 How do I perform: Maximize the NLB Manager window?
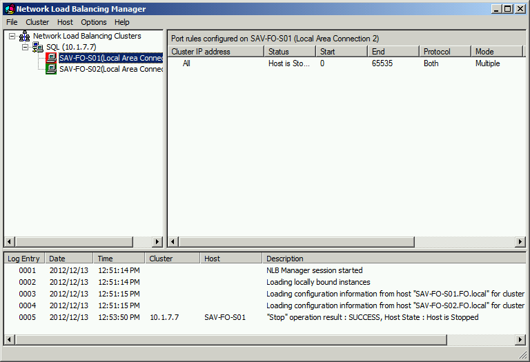click(508, 9)
